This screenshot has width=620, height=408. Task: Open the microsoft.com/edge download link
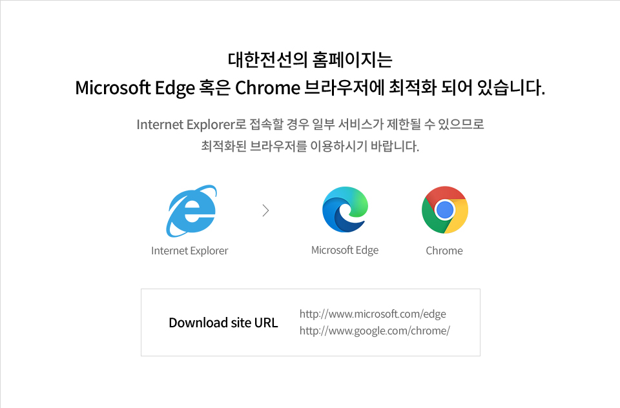tap(373, 314)
